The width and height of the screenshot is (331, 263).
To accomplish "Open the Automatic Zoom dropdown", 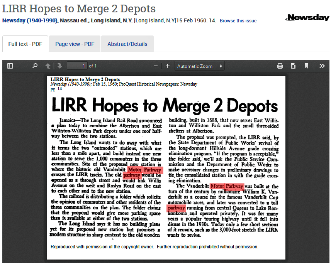I will coord(199,66).
